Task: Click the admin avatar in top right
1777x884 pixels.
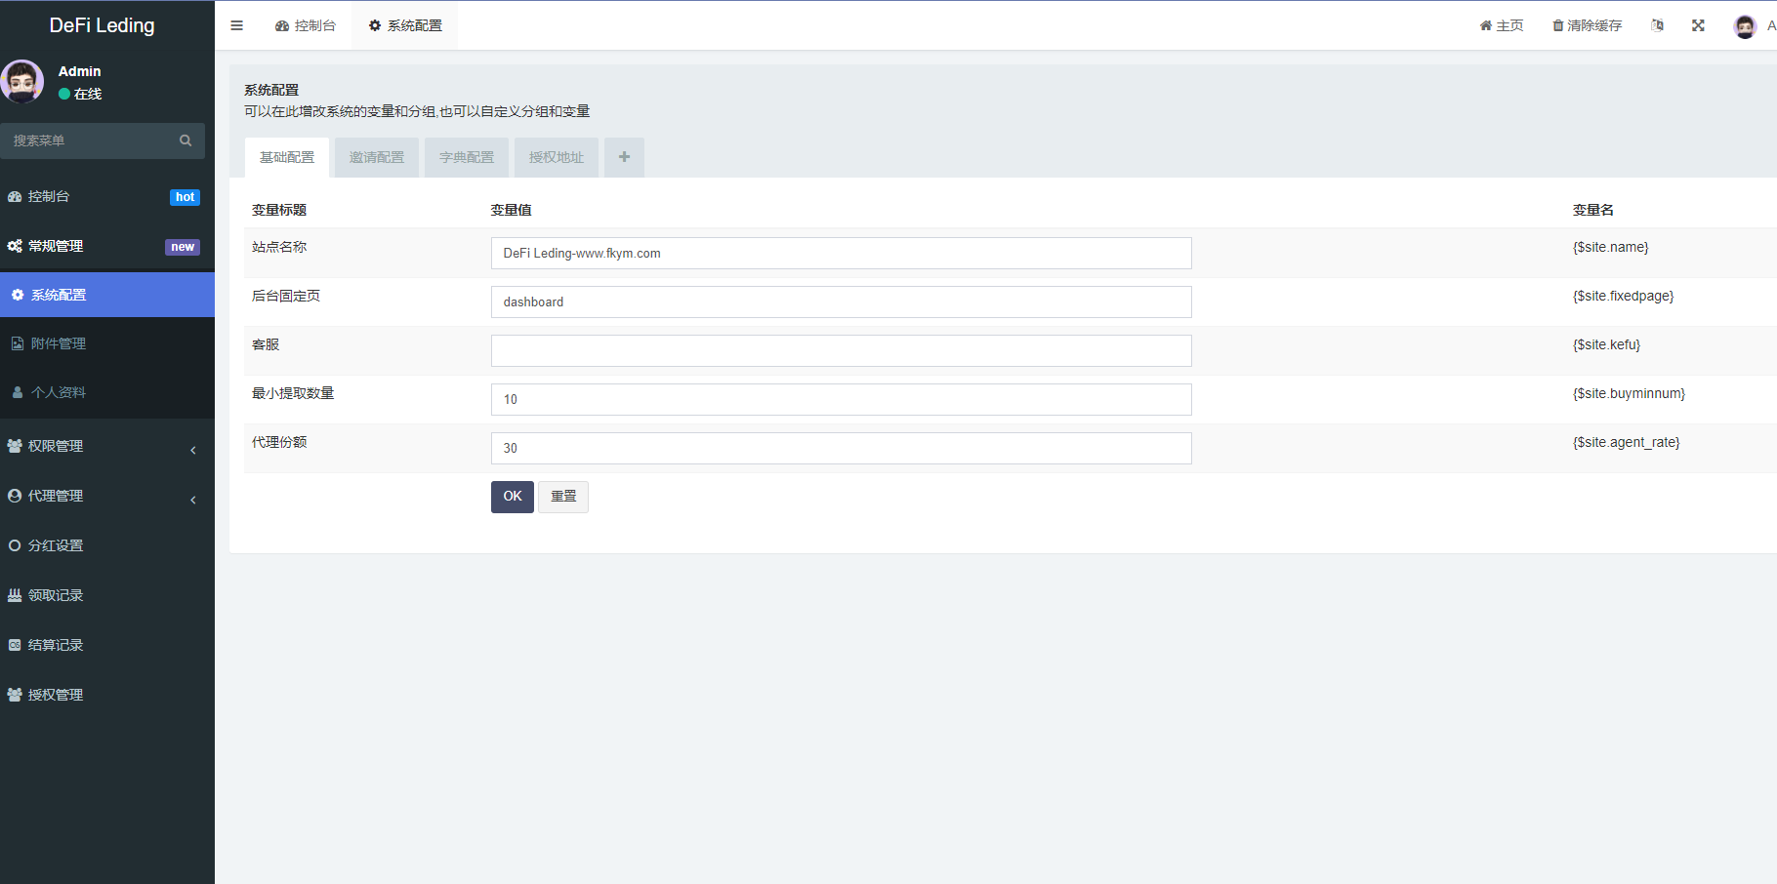Action: coord(1745,26)
